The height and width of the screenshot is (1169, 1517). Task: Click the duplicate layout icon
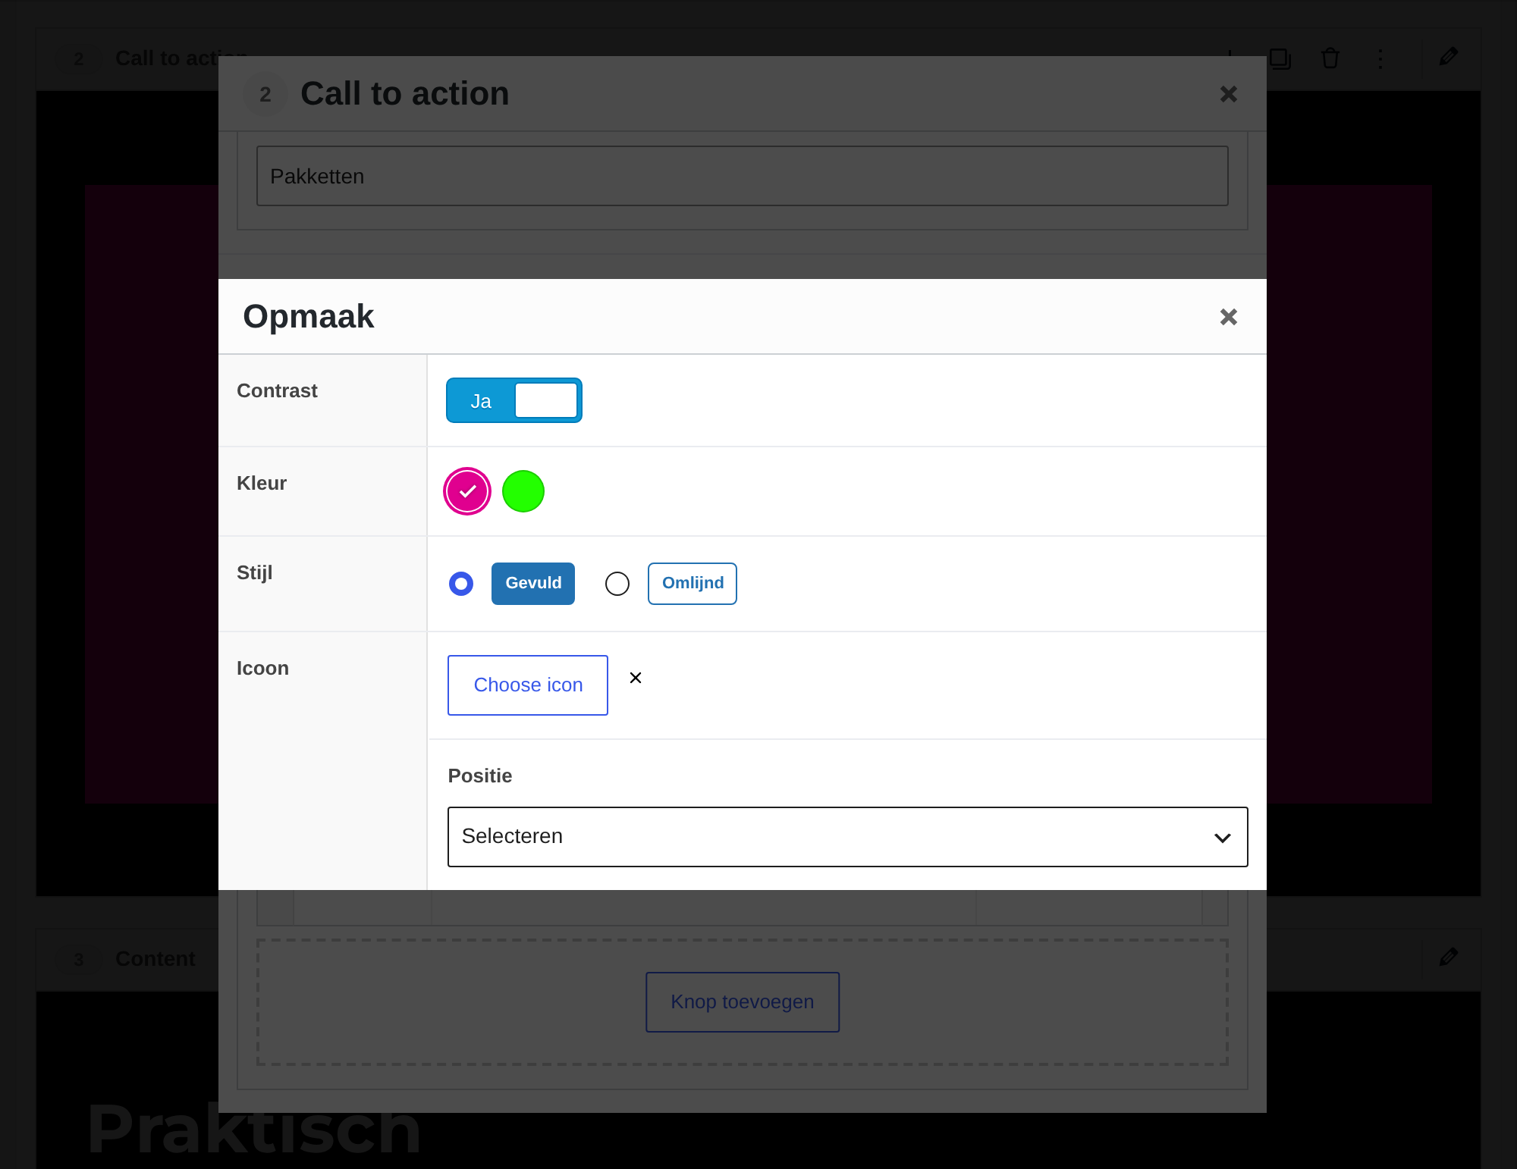(x=1280, y=58)
